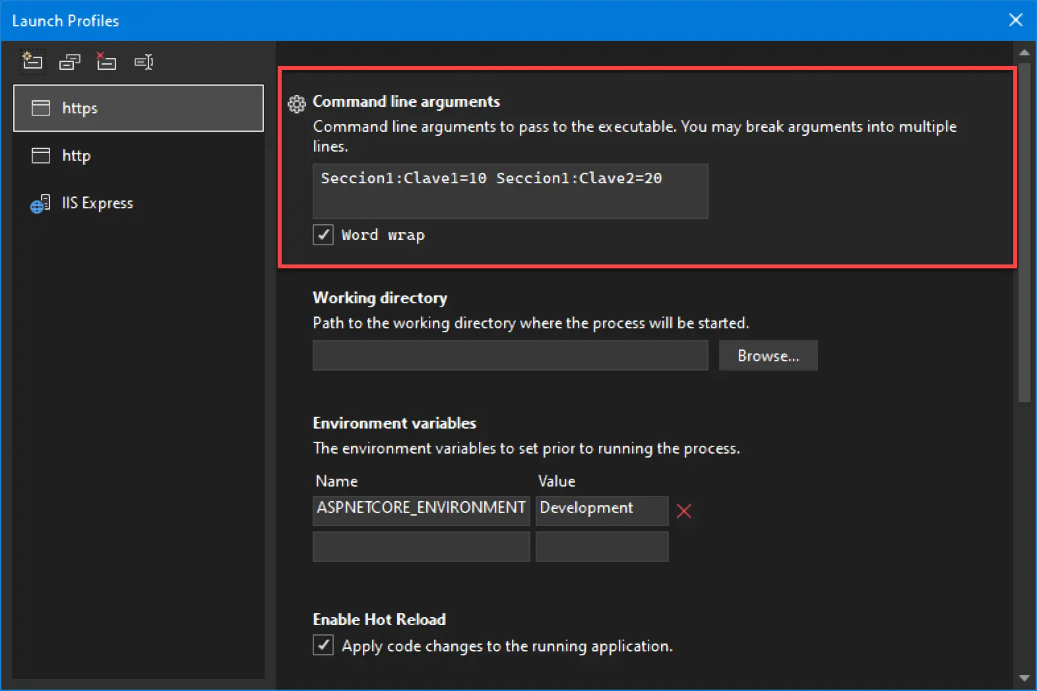Remove the ASPNETCORE_ENVIRONMENT variable with red X

(x=684, y=511)
